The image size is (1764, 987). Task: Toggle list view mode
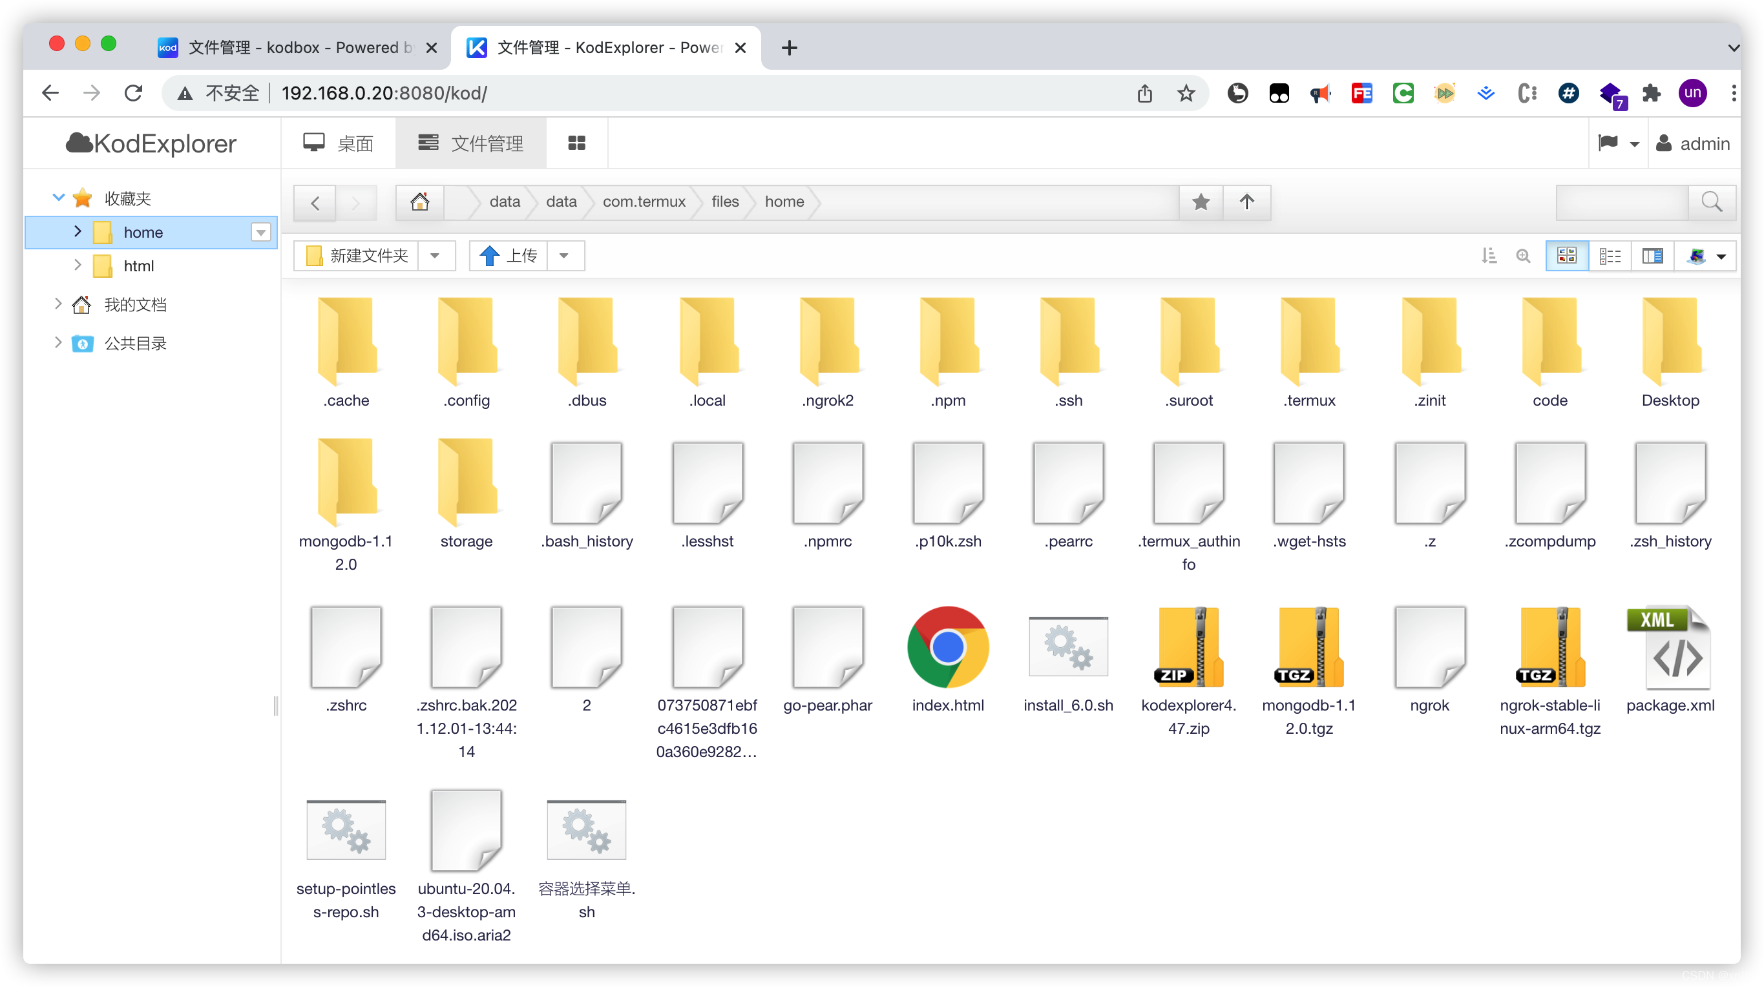click(1610, 255)
